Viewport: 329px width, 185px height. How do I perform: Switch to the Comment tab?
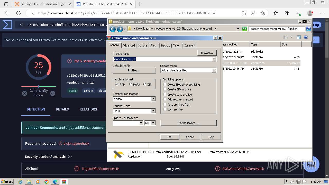(x=190, y=45)
